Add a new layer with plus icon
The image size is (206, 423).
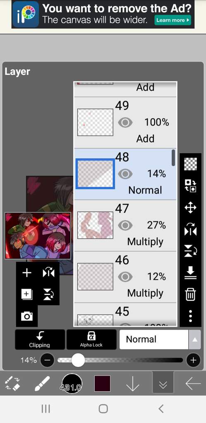coord(27,273)
